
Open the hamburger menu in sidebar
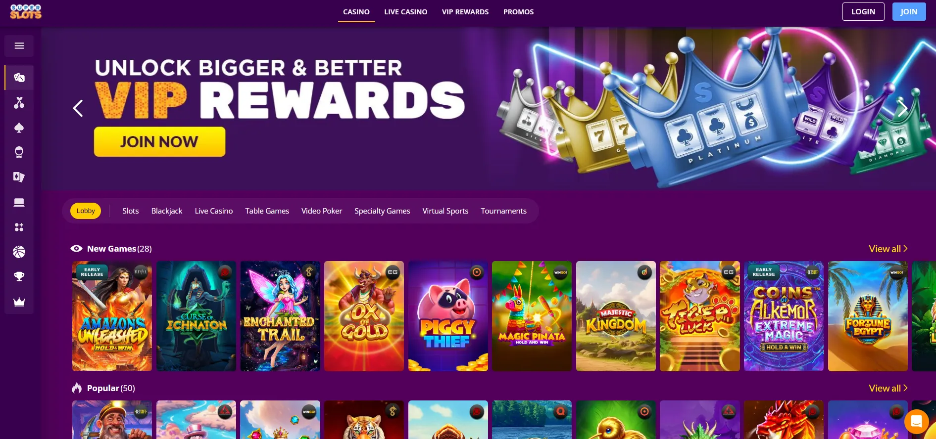pyautogui.click(x=19, y=46)
